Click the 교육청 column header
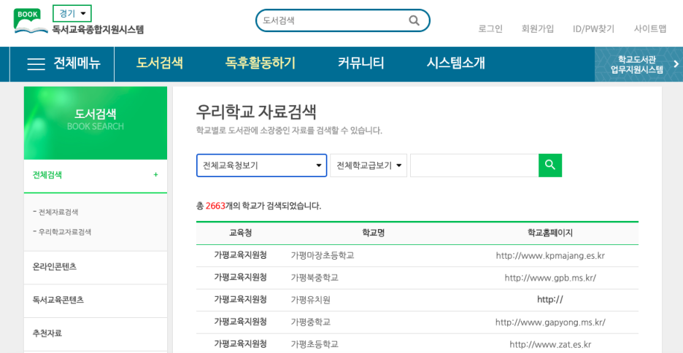683x353 pixels. tap(240, 233)
